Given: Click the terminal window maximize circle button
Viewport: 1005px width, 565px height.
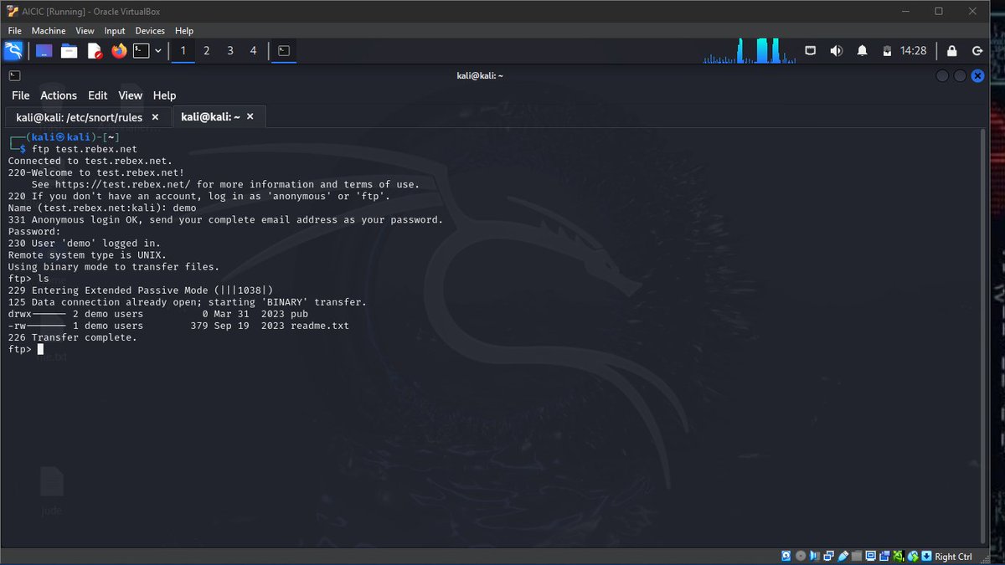Looking at the screenshot, I should point(960,75).
